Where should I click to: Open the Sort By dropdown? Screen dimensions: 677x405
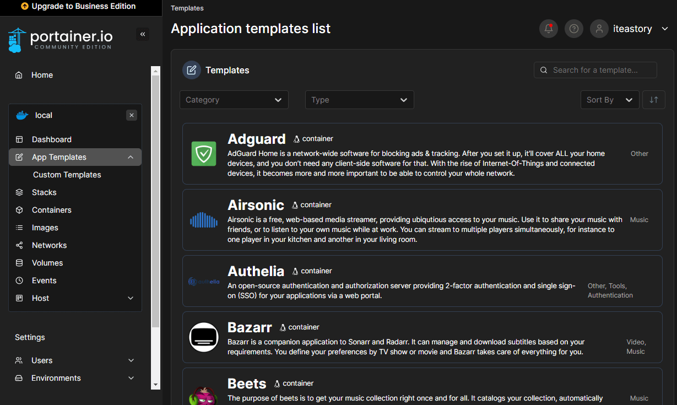610,100
